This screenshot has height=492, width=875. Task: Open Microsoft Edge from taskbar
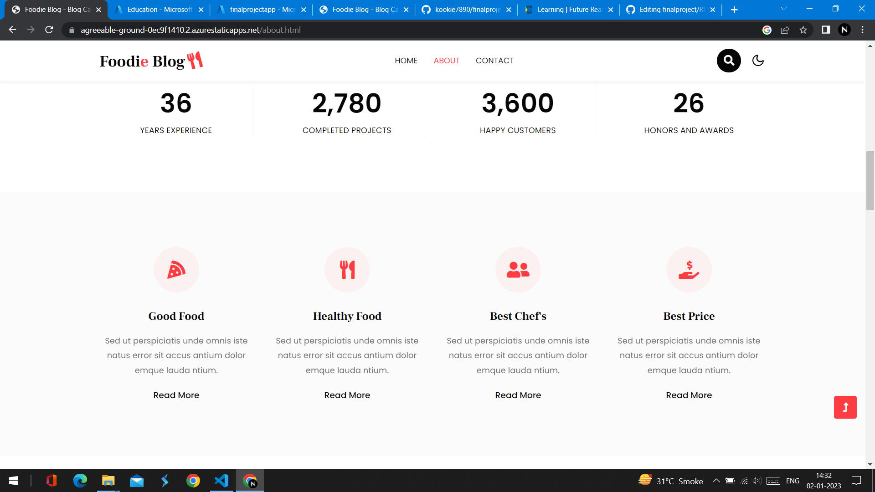[x=80, y=481]
